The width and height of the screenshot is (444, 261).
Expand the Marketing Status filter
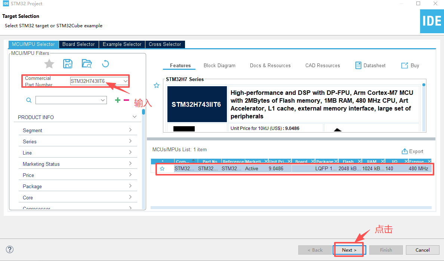point(130,164)
